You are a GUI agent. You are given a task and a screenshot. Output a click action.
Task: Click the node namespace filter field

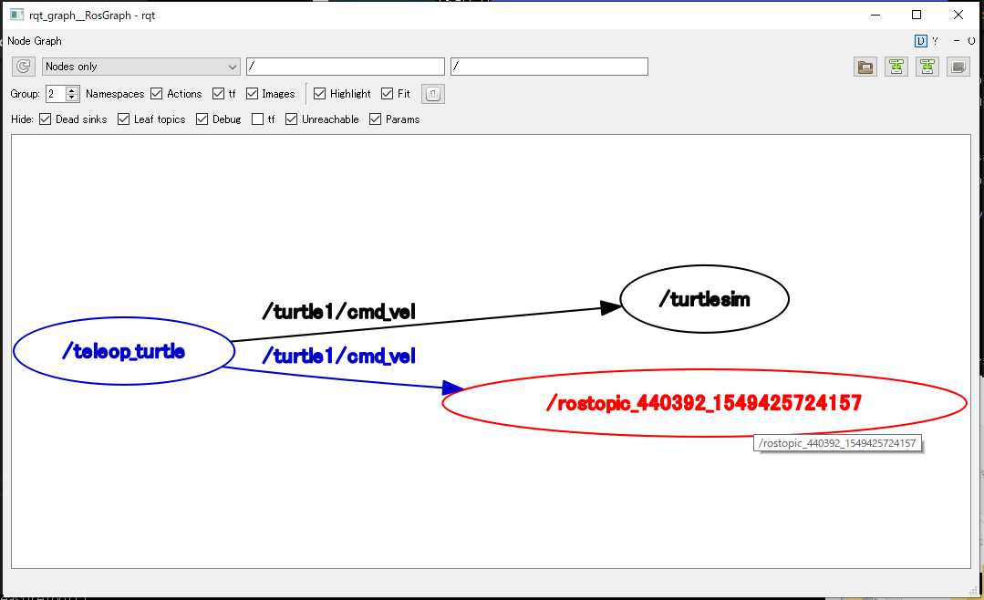(345, 67)
